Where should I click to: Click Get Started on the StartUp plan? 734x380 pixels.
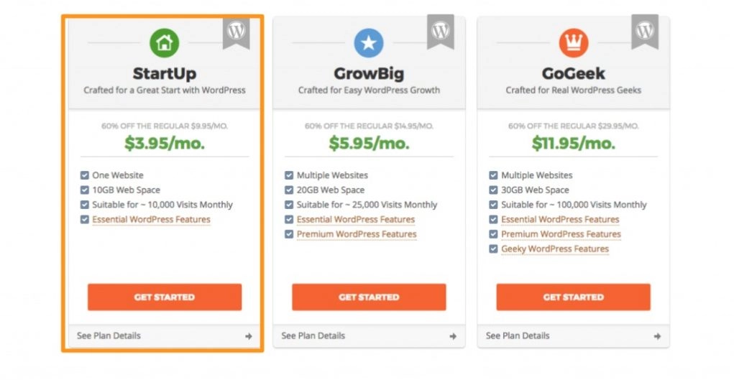165,297
